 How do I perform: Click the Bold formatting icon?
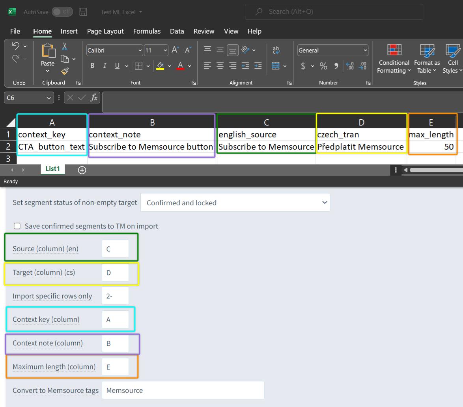pyautogui.click(x=92, y=66)
